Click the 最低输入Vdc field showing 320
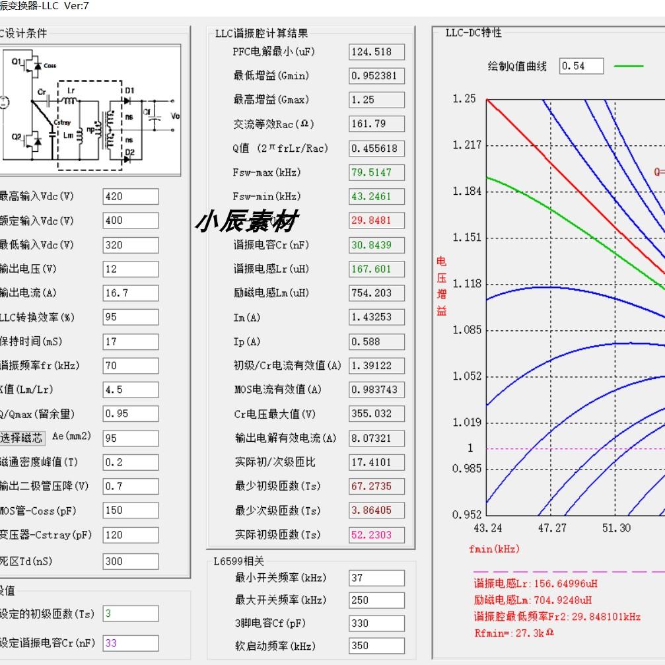 (x=131, y=245)
